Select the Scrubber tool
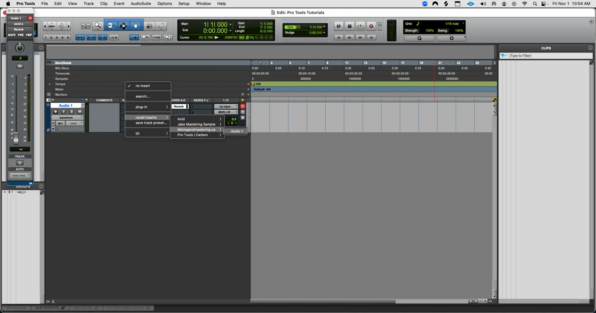596x313 pixels. (x=149, y=26)
